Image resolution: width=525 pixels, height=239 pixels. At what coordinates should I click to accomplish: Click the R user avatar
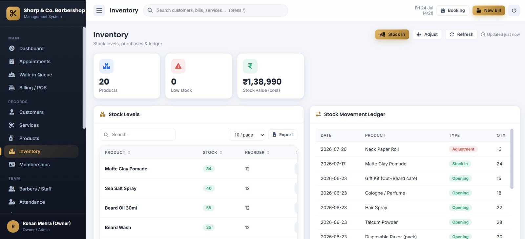point(13,226)
